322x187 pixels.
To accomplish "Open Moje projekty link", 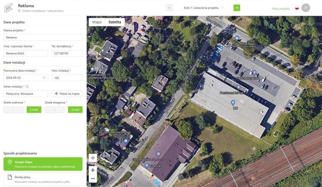I will tap(281, 9).
